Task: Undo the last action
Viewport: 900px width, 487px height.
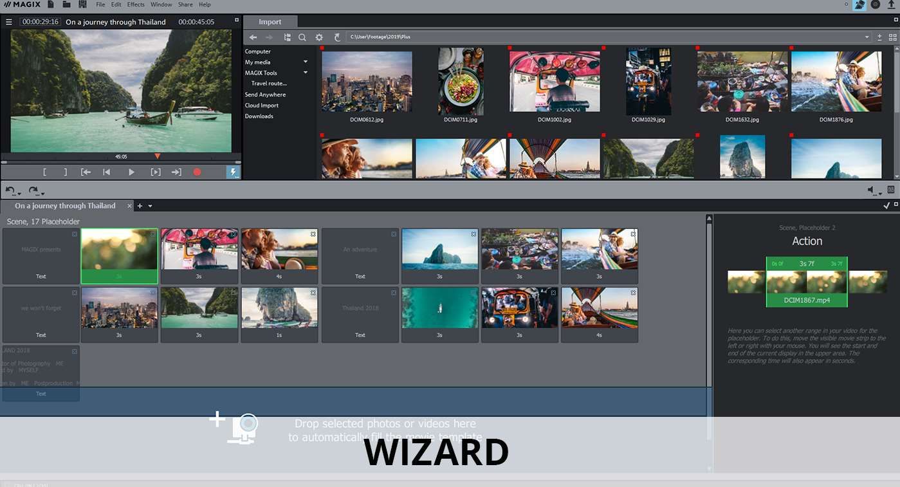Action: [11, 191]
